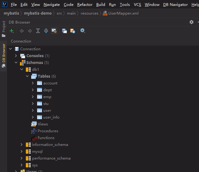Select the DB Browser side tab
199x172 pixels.
pos(4,56)
